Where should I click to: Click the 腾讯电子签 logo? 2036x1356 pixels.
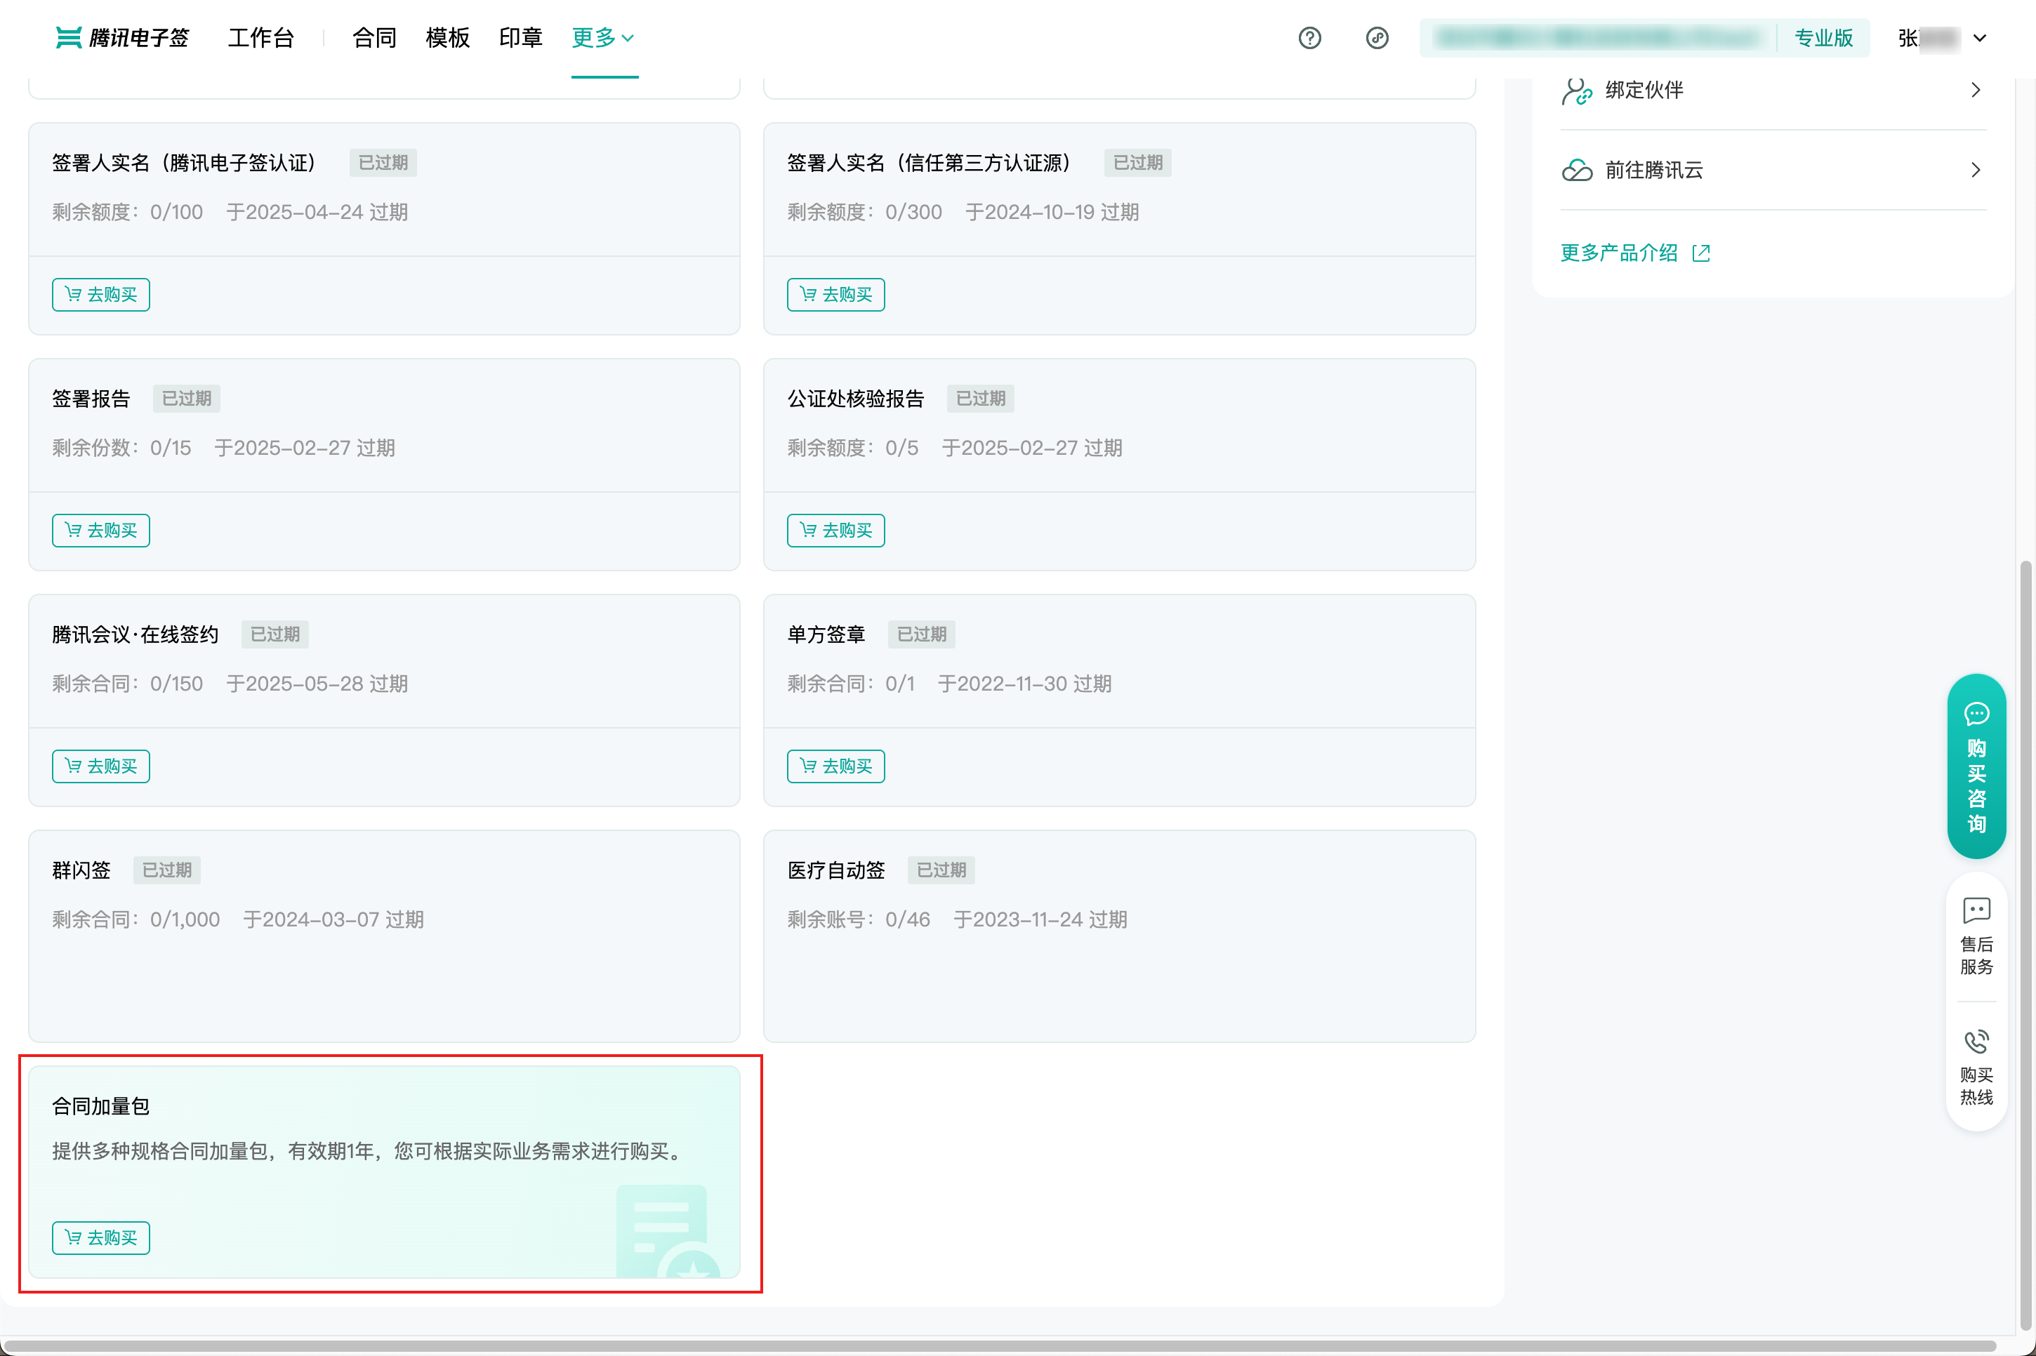(x=122, y=37)
